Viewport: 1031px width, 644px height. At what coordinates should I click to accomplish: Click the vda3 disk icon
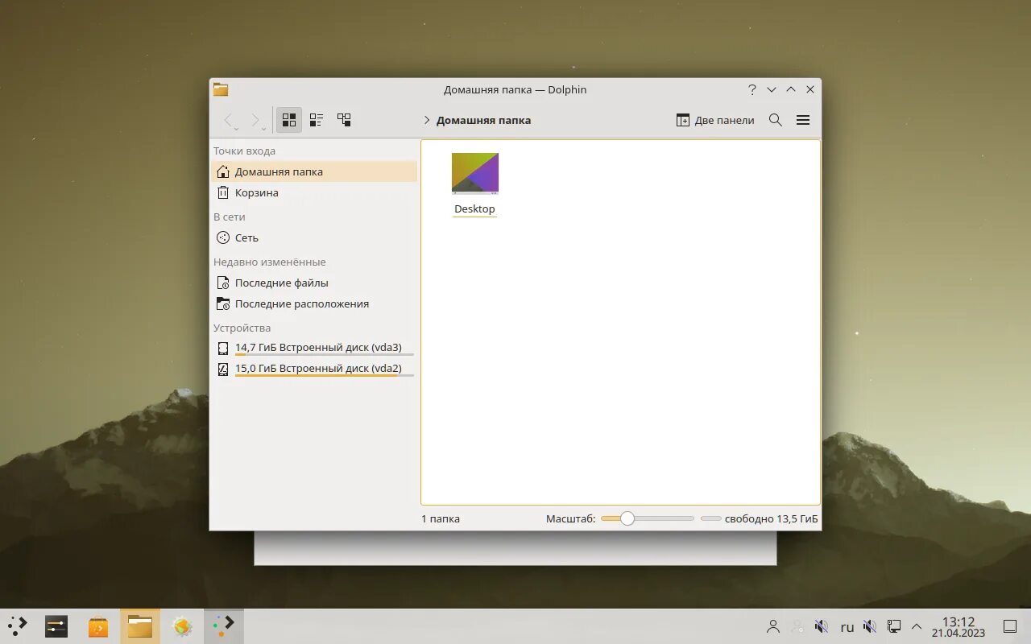[223, 349]
